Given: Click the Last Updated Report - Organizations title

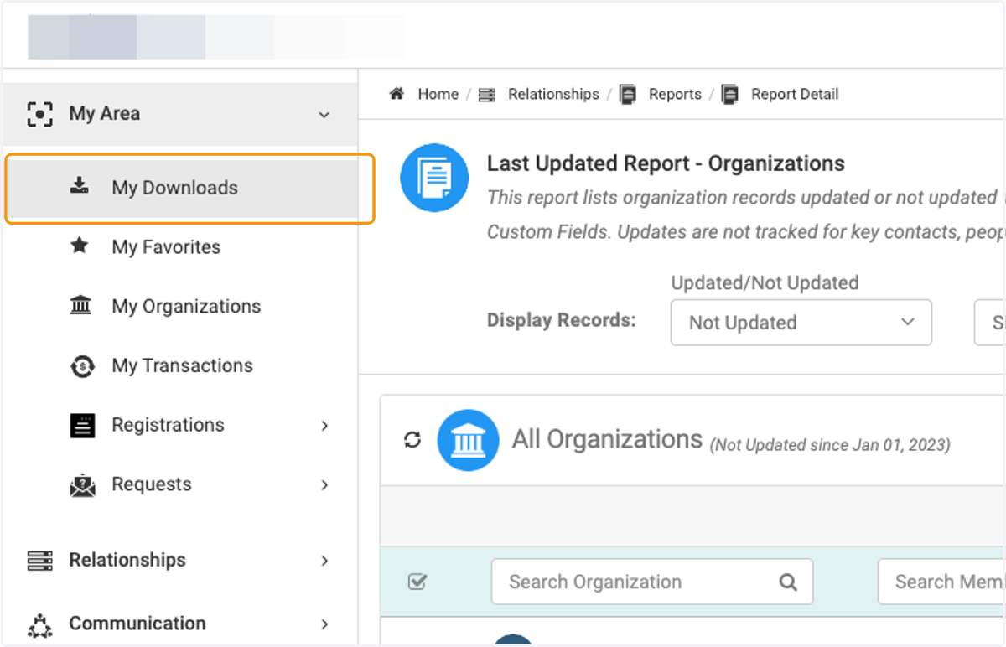Looking at the screenshot, I should coord(666,163).
